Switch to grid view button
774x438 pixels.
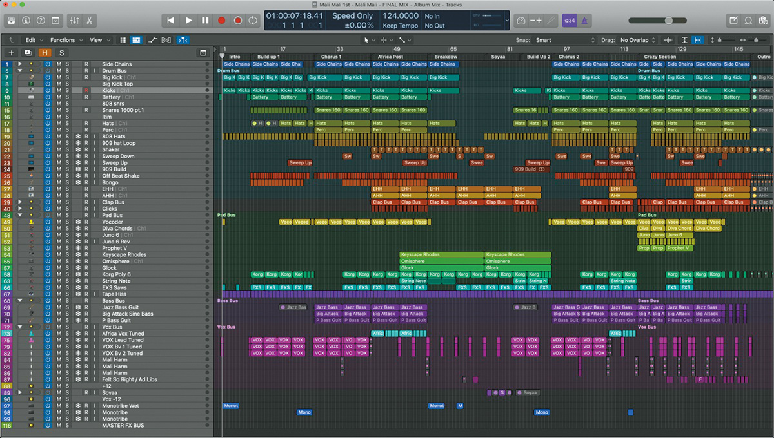[x=124, y=40]
